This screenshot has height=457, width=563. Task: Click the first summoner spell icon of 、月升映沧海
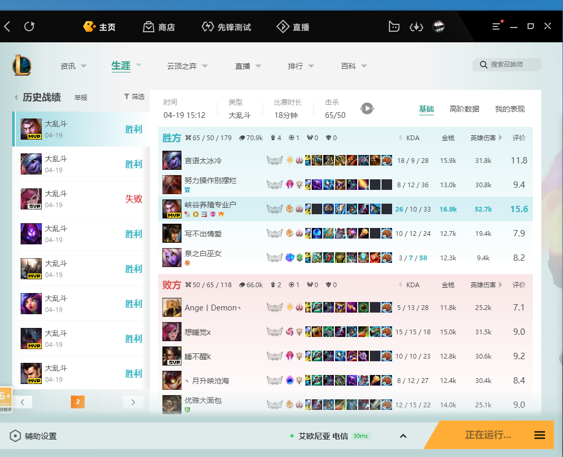pos(290,380)
